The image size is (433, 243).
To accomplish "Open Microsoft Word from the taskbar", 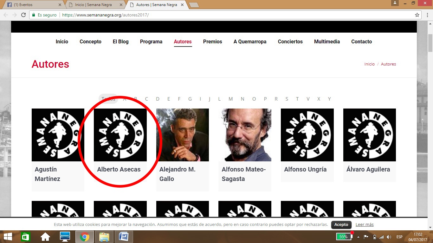I will pyautogui.click(x=124, y=237).
